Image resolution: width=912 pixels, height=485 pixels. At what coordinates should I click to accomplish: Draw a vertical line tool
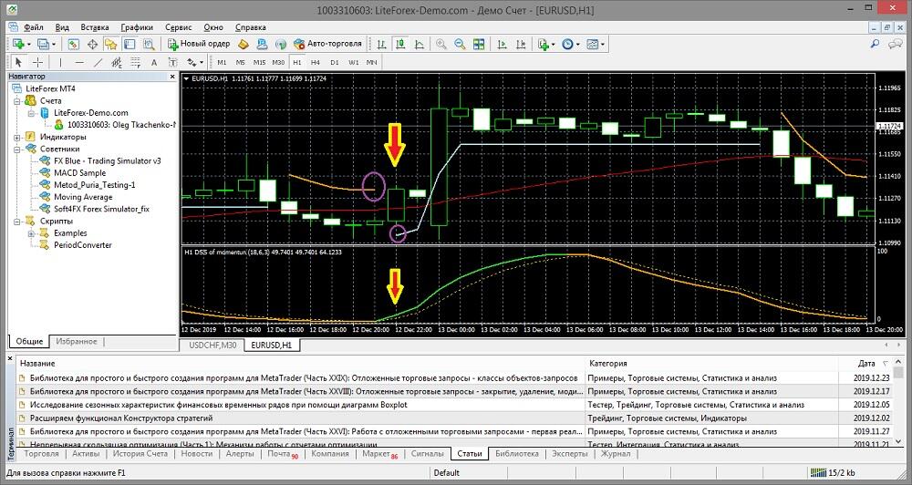(59, 62)
